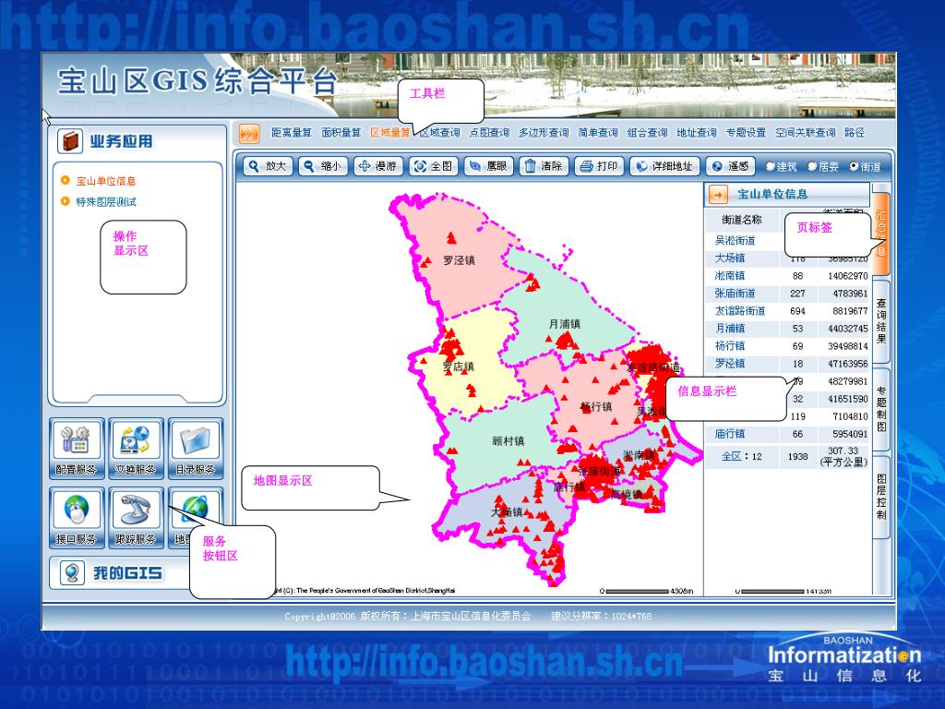Click the 顾村镇 label on the map
The width and height of the screenshot is (945, 709).
click(x=508, y=441)
